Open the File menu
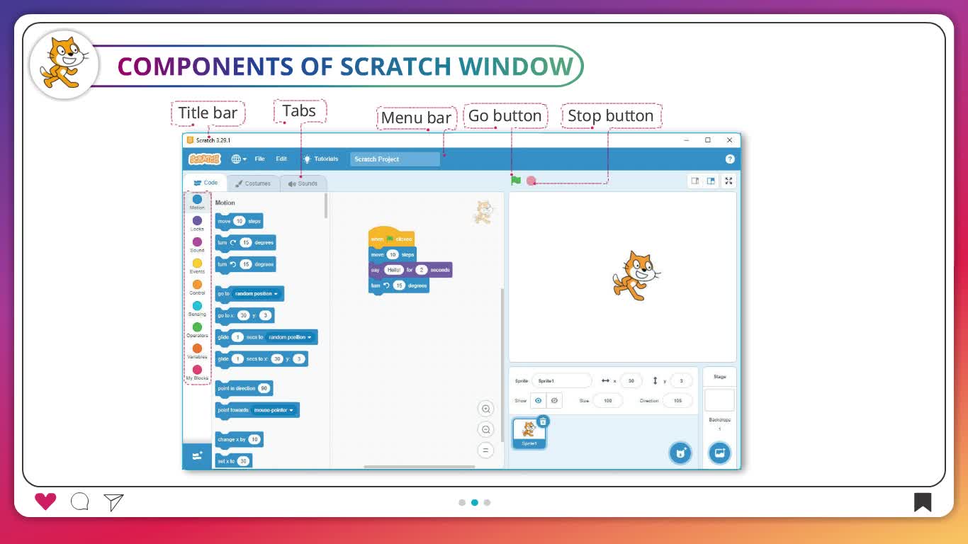Viewport: 968px width, 544px height. [259, 159]
